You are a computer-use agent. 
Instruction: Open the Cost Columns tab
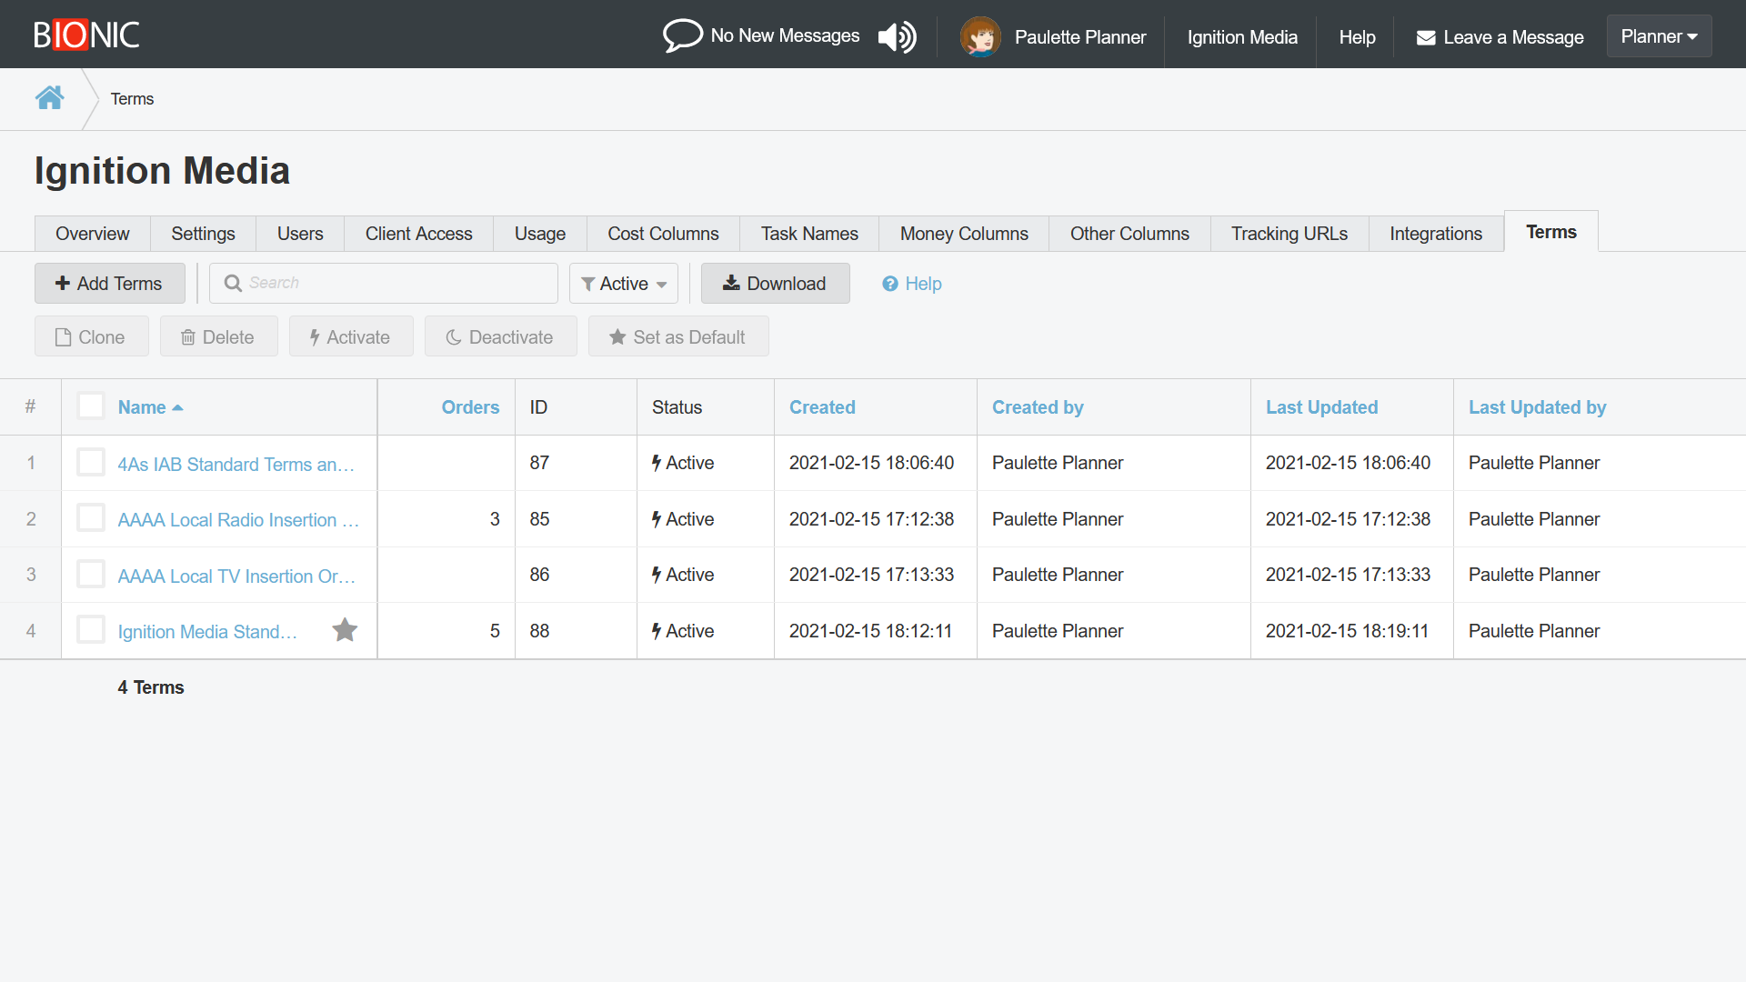[663, 234]
